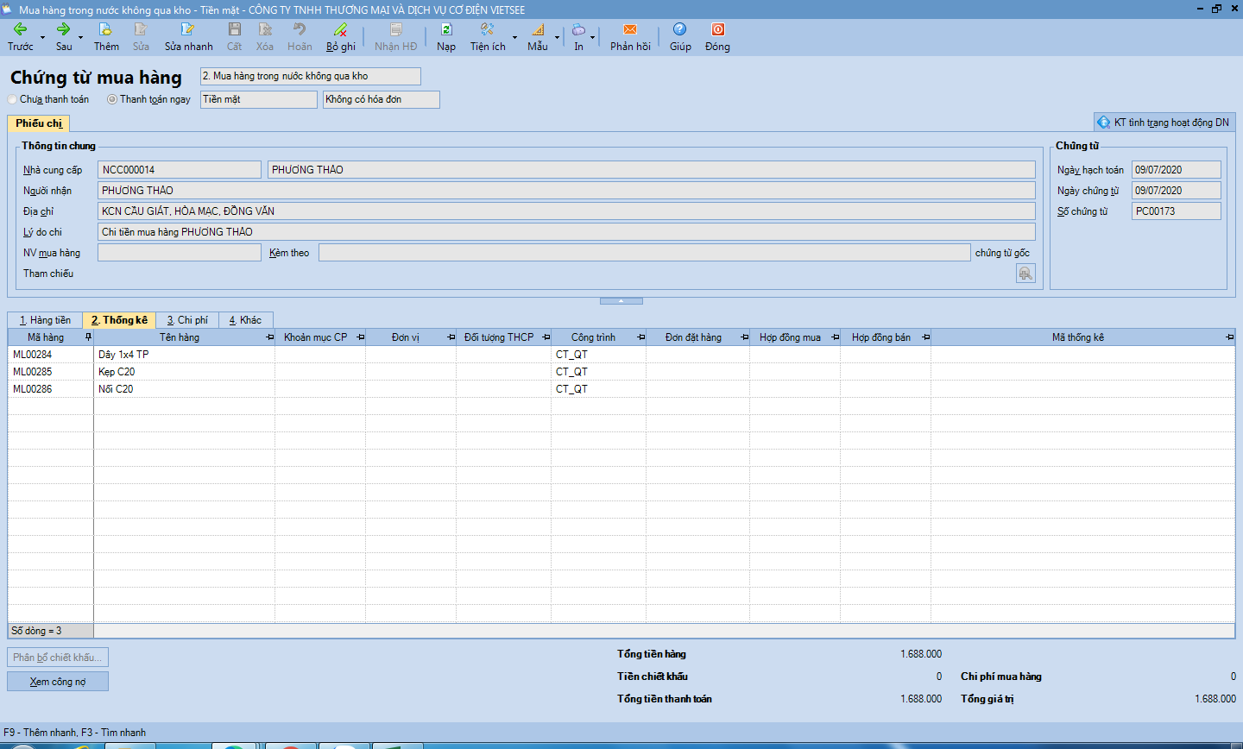Switch to the 1. Hàng tiền tab
Screen dimensions: 1243x749
45,320
